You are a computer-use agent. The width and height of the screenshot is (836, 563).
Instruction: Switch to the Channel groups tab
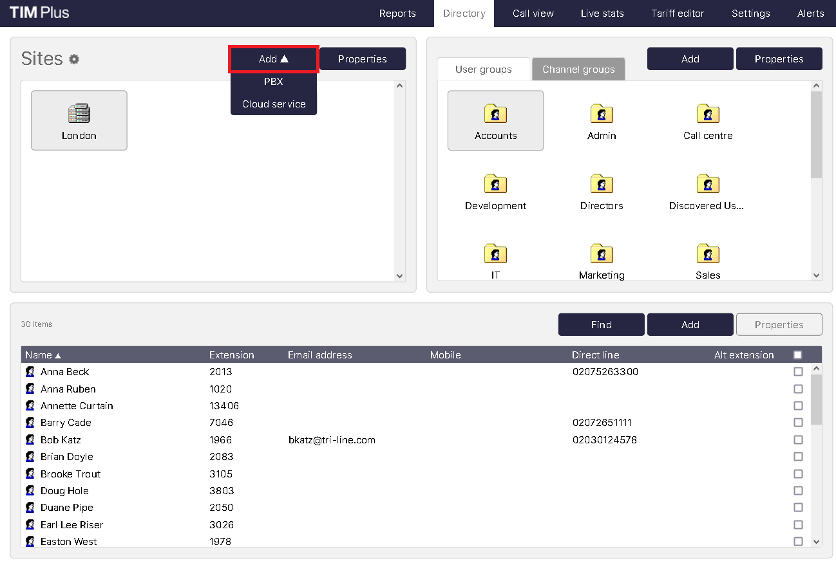(x=578, y=69)
